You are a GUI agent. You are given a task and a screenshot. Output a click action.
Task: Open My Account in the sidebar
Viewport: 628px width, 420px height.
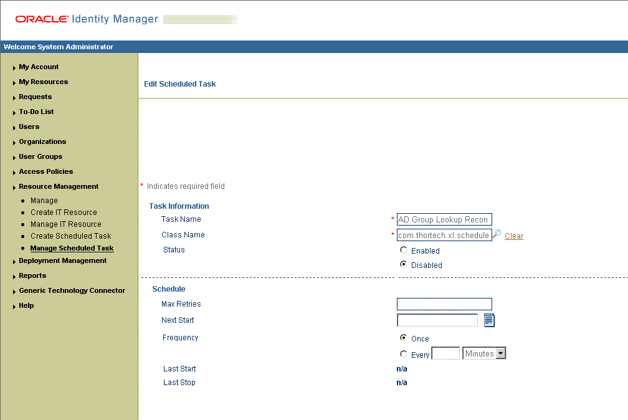39,67
